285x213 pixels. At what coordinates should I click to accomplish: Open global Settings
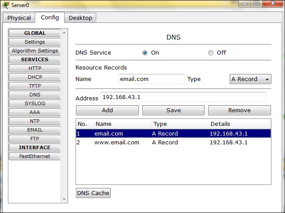point(35,42)
